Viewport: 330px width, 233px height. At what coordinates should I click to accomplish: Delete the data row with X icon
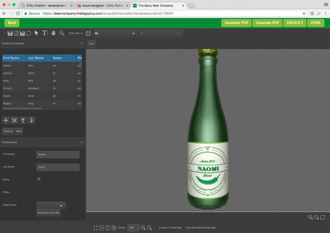click(x=14, y=120)
